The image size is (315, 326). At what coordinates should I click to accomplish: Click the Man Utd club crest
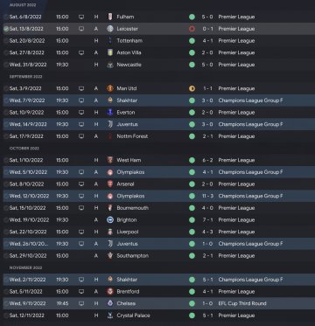click(x=110, y=88)
